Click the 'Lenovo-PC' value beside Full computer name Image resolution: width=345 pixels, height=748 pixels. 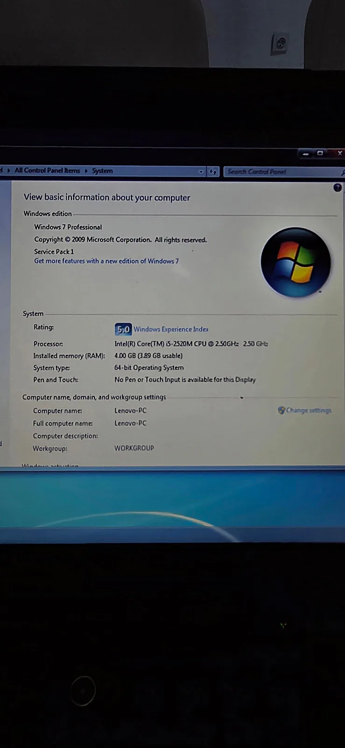[x=130, y=423]
